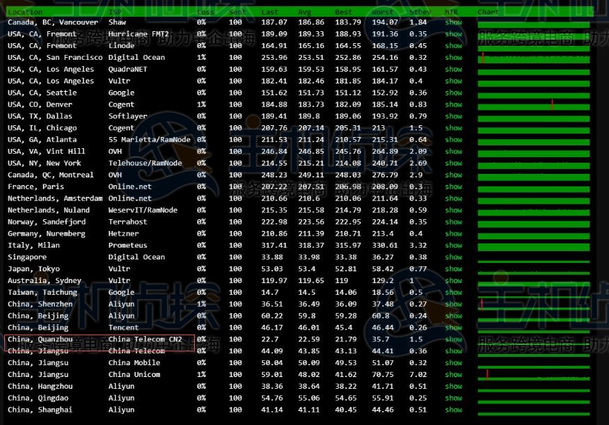Select the 317.41 last value for Milan

[274, 245]
